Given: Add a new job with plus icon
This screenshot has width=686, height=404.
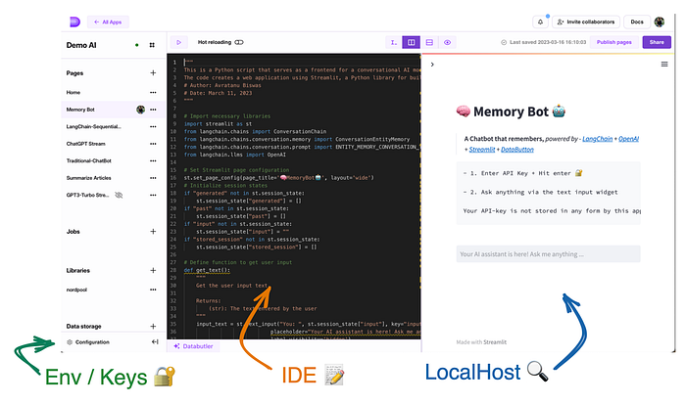Looking at the screenshot, I should [153, 232].
